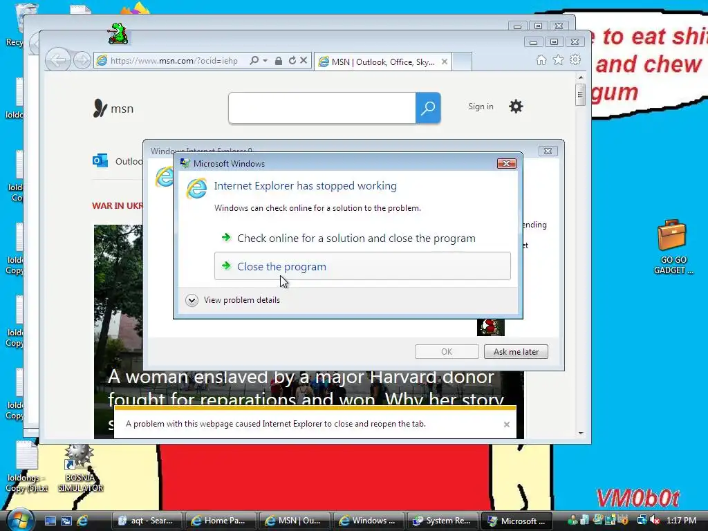Choose Check online for a solution
Image resolution: width=708 pixels, height=531 pixels.
[356, 238]
